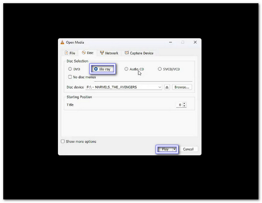262x203 pixels.
Task: Click the VLC cone icon in the title bar
Action: click(62, 42)
